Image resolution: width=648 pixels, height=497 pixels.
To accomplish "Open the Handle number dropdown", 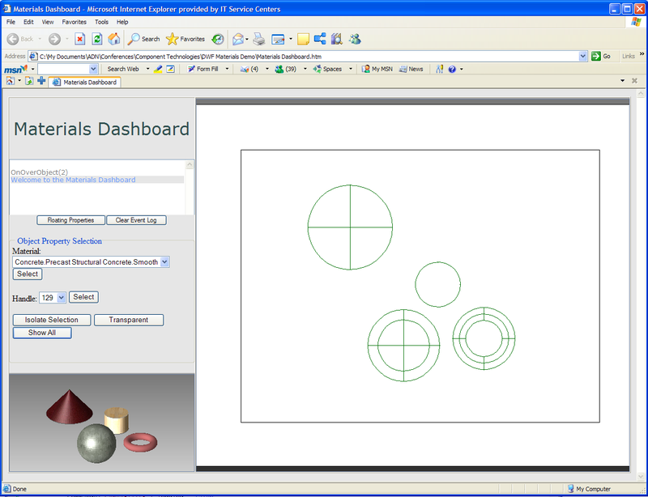I will tap(62, 298).
